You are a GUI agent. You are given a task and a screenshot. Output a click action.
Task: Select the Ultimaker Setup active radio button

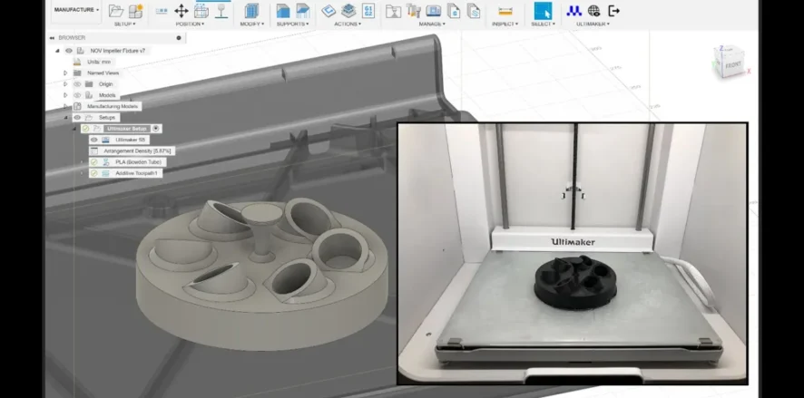156,129
